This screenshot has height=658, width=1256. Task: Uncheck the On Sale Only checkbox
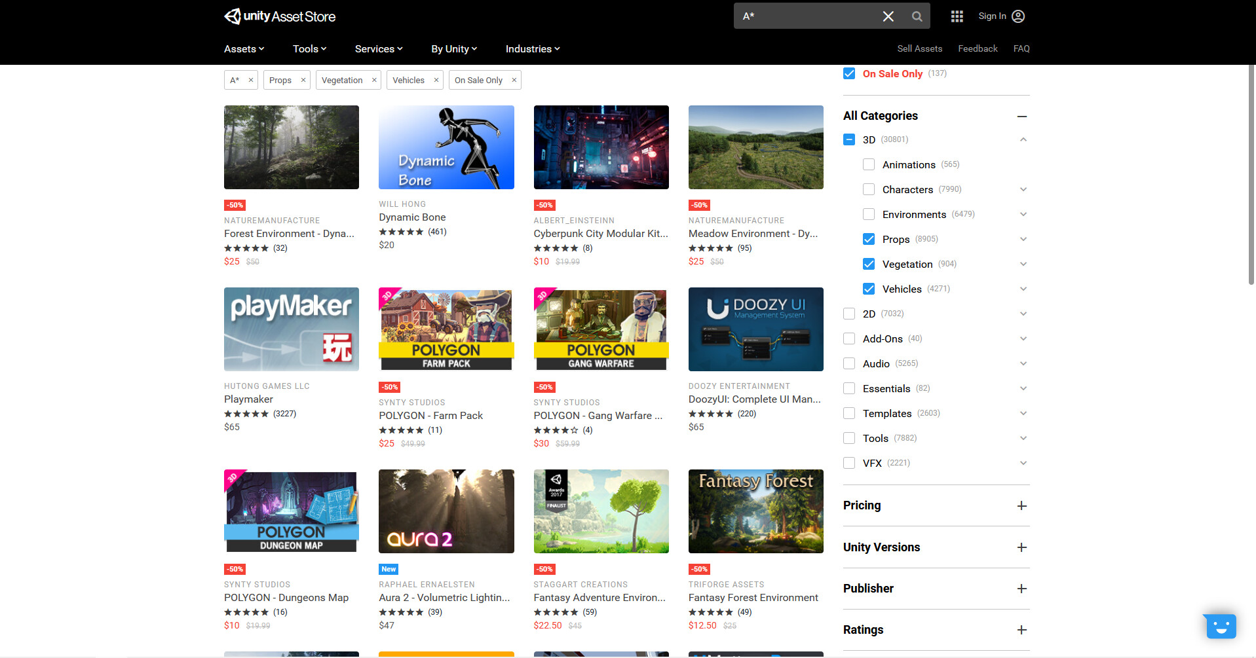point(849,73)
